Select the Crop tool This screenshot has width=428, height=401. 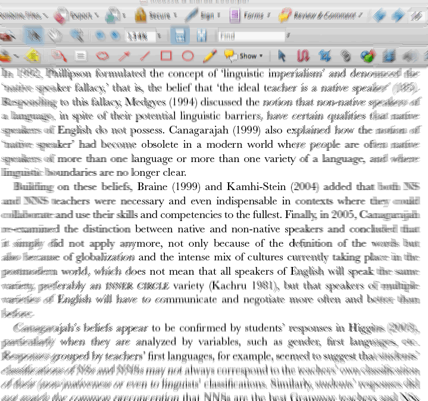click(x=324, y=57)
